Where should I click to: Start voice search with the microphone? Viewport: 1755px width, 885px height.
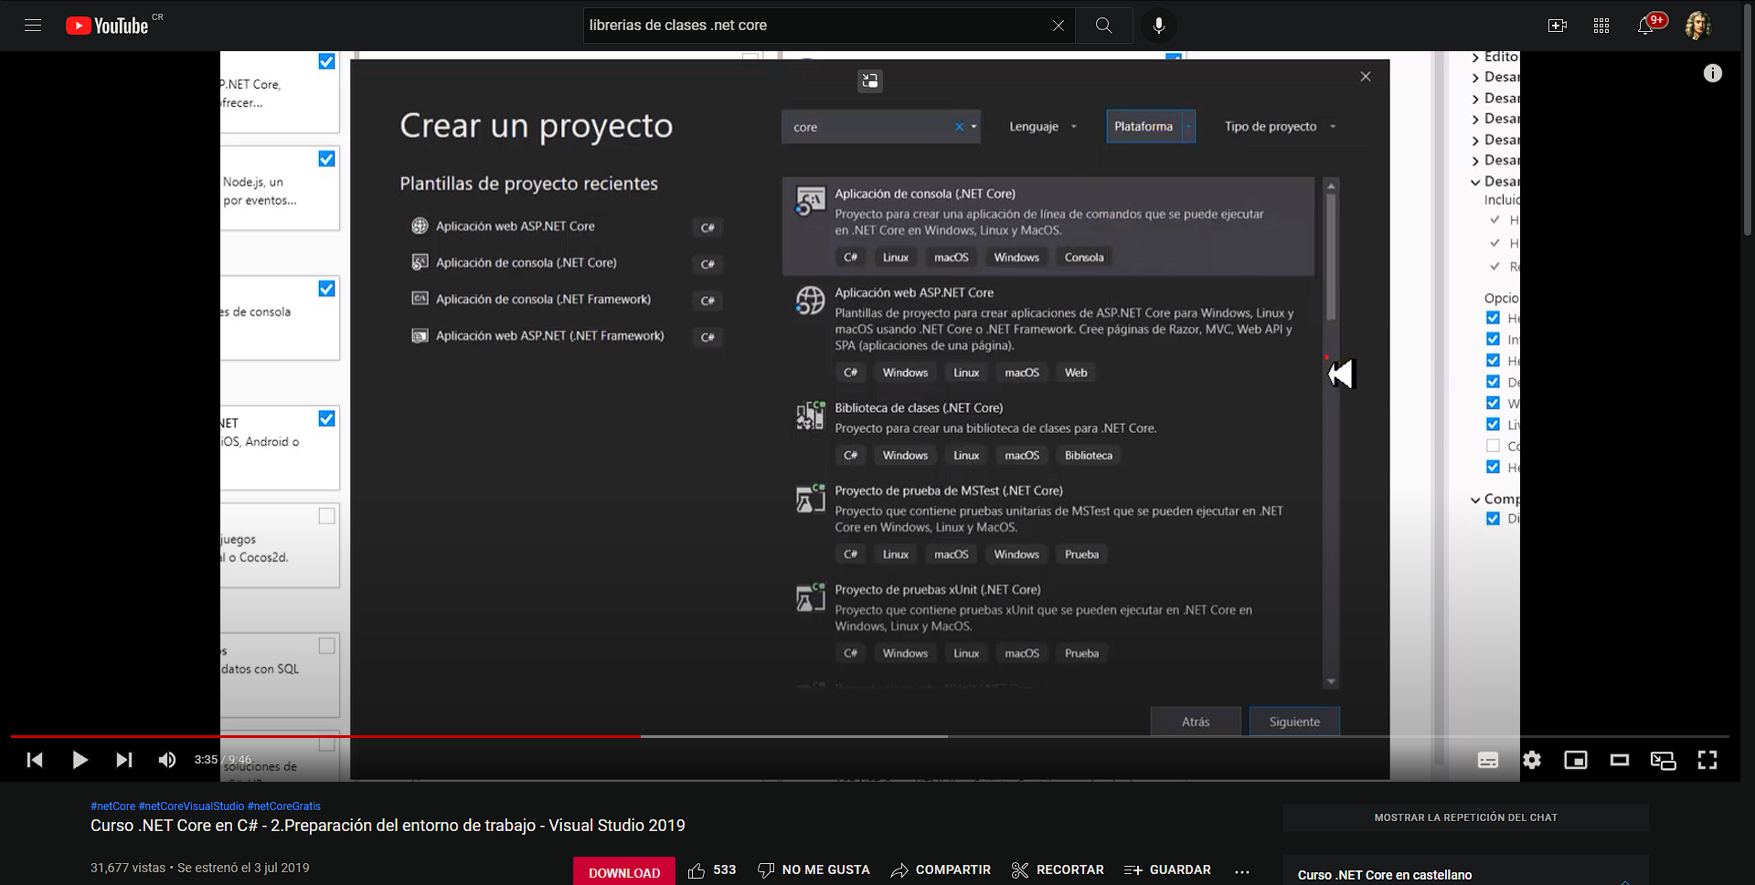pos(1158,26)
